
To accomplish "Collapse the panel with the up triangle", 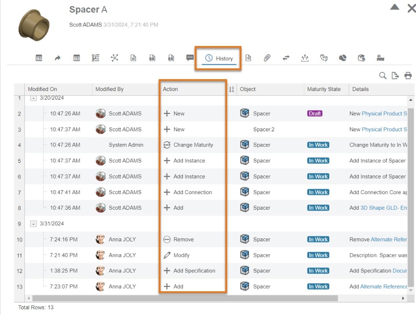I will 394,7.
